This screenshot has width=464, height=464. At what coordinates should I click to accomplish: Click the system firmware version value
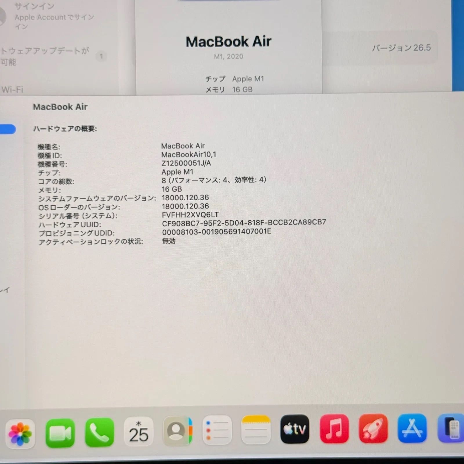185,198
